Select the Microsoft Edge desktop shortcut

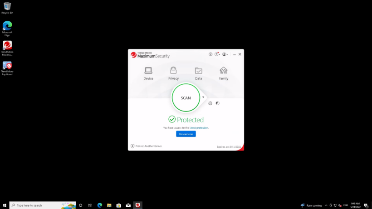(7, 29)
